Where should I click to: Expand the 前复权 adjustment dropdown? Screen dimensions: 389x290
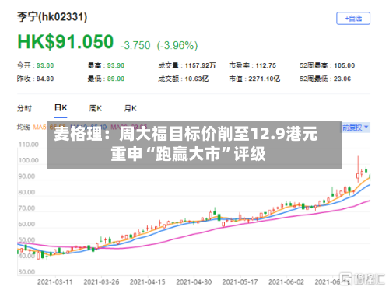(x=356, y=128)
